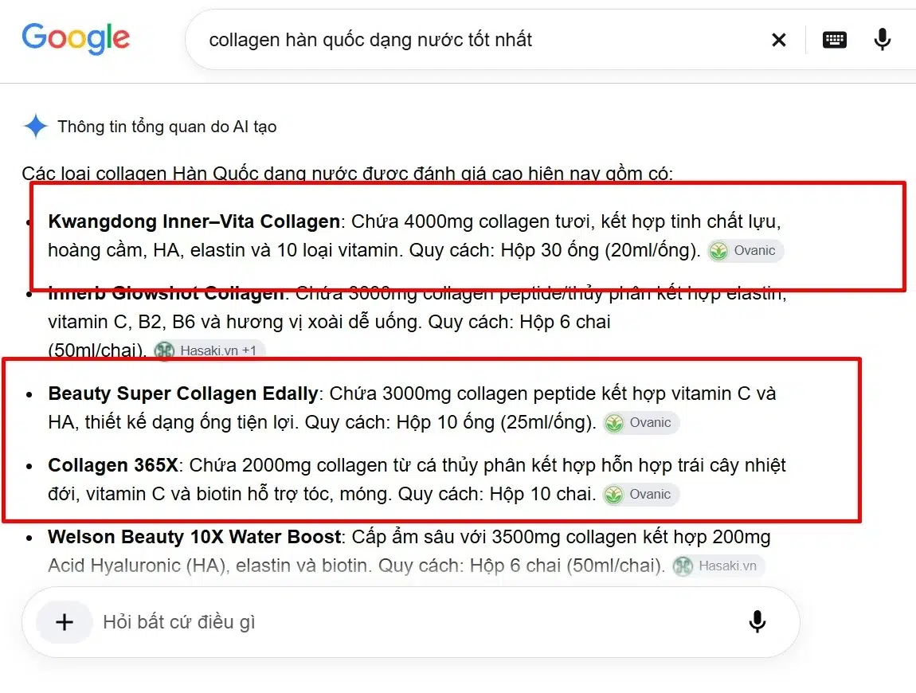Click the Ovanic leaf icon in Collagen 365X row
This screenshot has height=693, width=916.
tap(614, 495)
